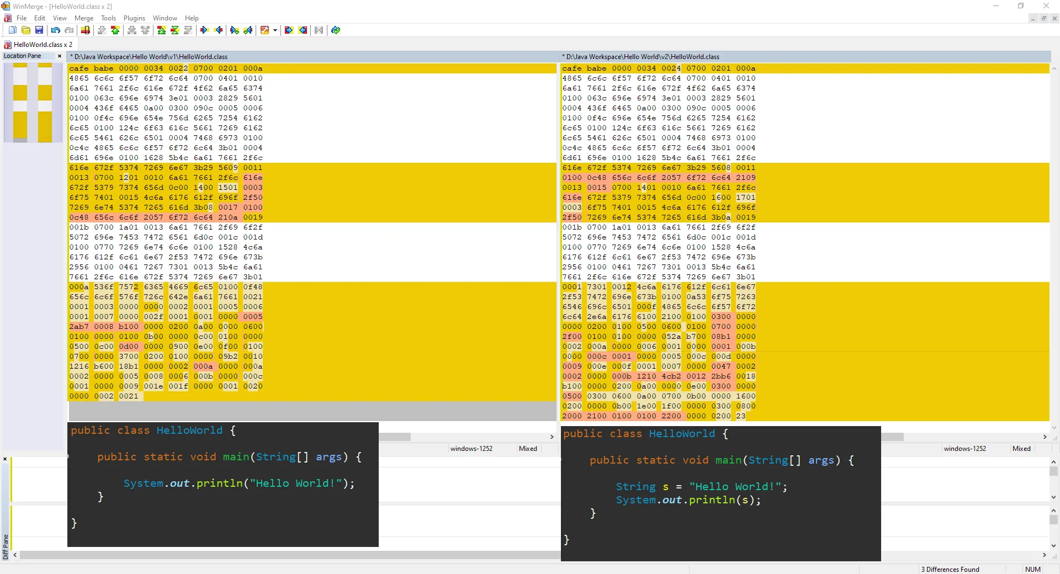
Task: Toggle the Select Line Difference icon
Action: [86, 30]
